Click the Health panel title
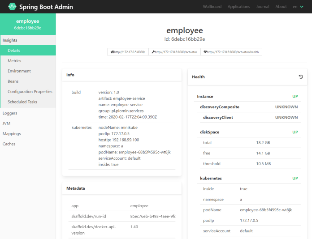 198,77
